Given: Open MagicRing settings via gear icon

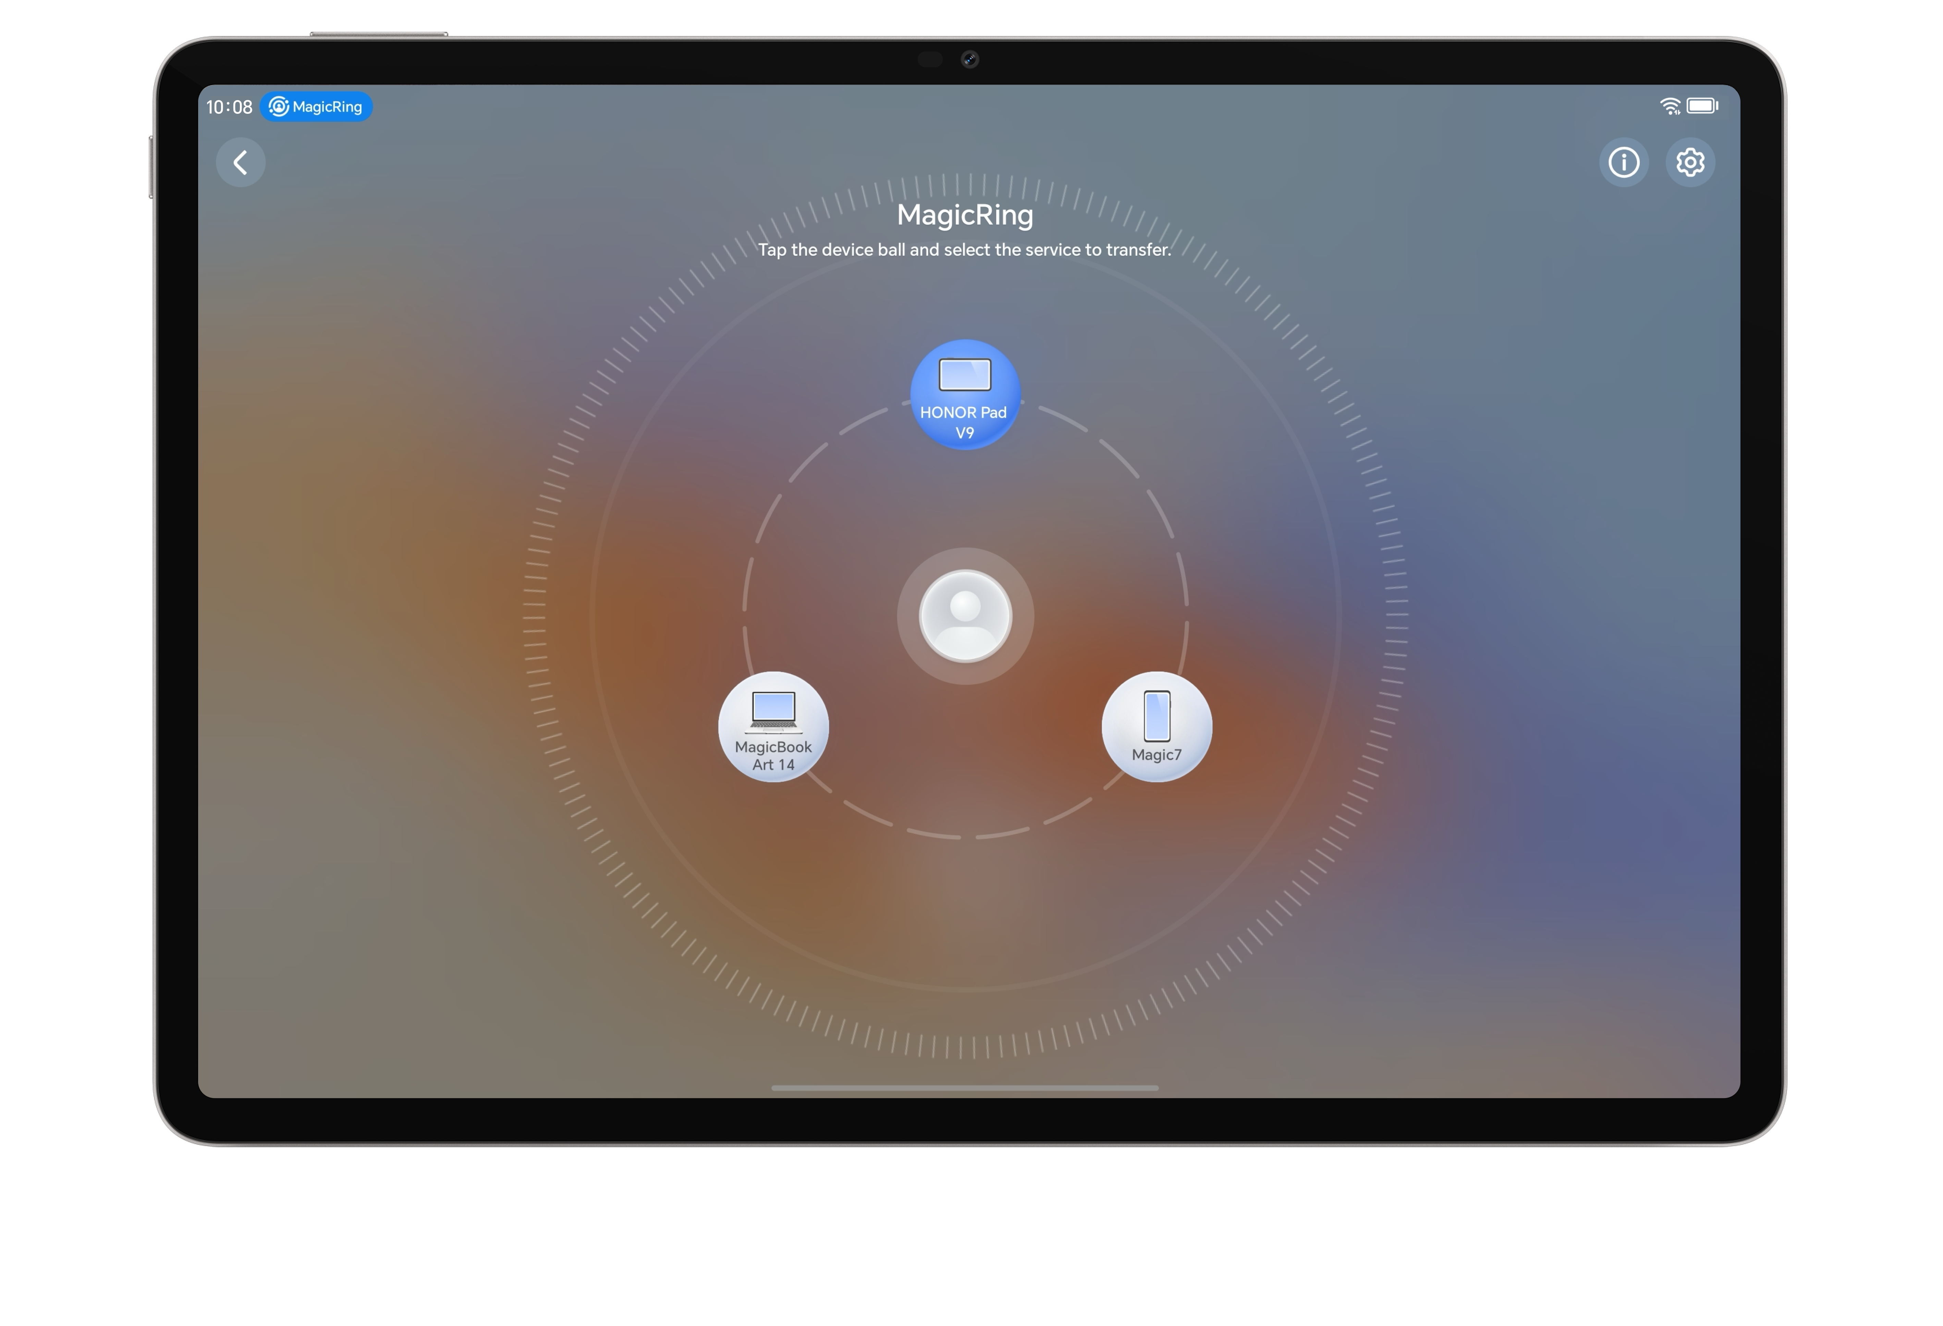Looking at the screenshot, I should (x=1690, y=162).
